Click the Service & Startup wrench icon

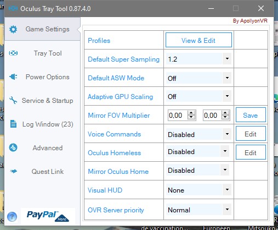(13, 100)
